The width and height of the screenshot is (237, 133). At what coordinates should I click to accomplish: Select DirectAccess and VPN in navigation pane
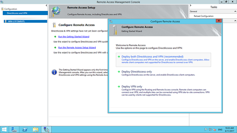pyautogui.click(x=25, y=13)
